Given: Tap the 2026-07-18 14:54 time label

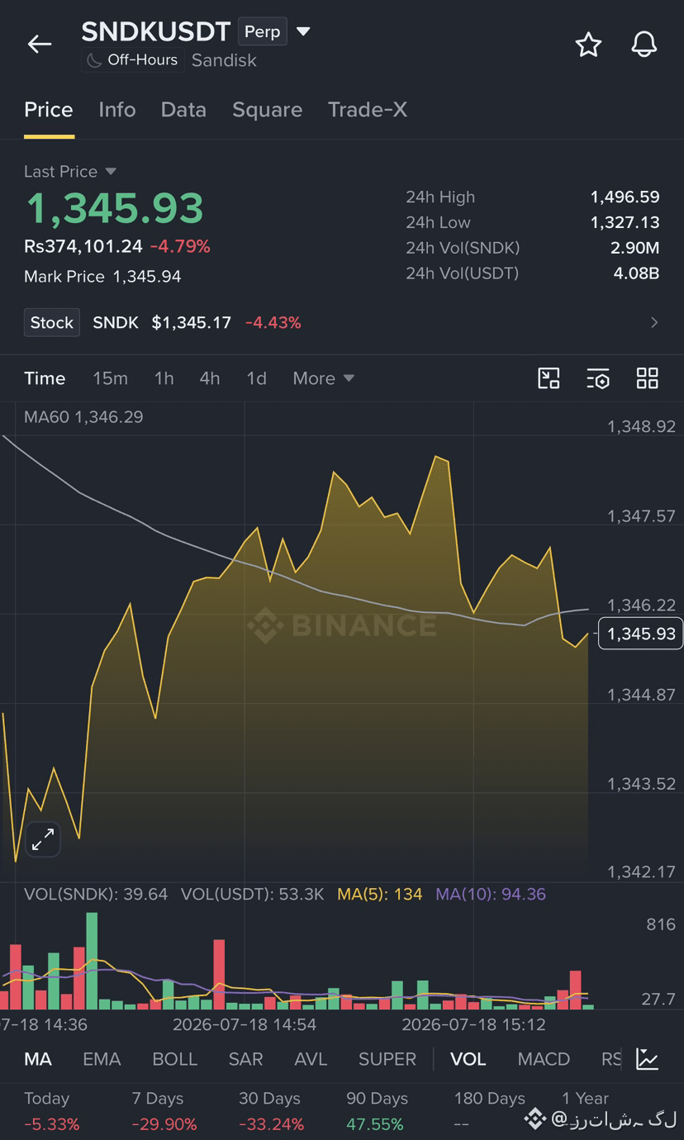Looking at the screenshot, I should 245,1024.
